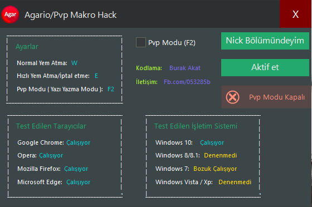Image resolution: width=312 pixels, height=207 pixels.
Task: Click the Nick Bölümündeyim button
Action: [265, 41]
